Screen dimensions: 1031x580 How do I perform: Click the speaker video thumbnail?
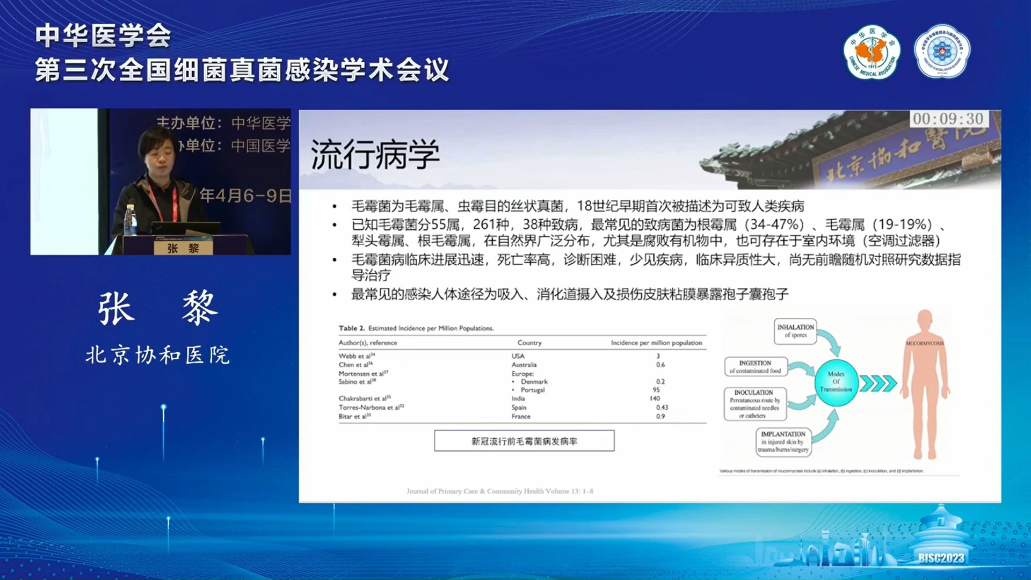161,182
